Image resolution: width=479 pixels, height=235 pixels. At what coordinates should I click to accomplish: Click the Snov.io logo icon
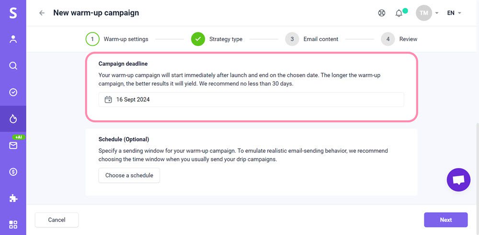pos(13,13)
